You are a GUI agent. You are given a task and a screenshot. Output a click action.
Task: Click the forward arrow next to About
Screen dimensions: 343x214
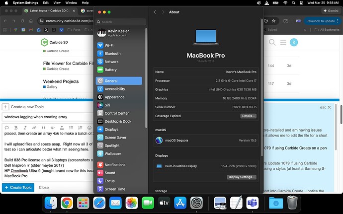pyautogui.click(x=163, y=12)
